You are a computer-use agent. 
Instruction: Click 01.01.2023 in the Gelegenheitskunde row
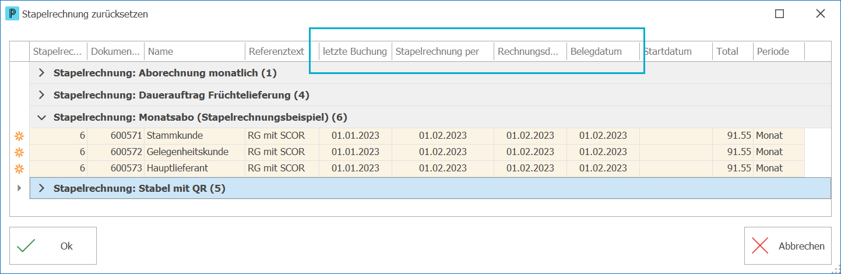click(x=356, y=152)
